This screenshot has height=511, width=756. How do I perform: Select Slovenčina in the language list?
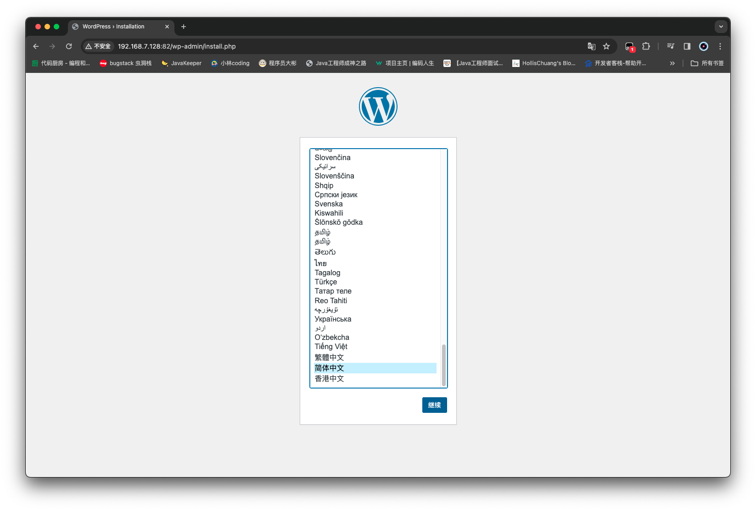click(375, 158)
